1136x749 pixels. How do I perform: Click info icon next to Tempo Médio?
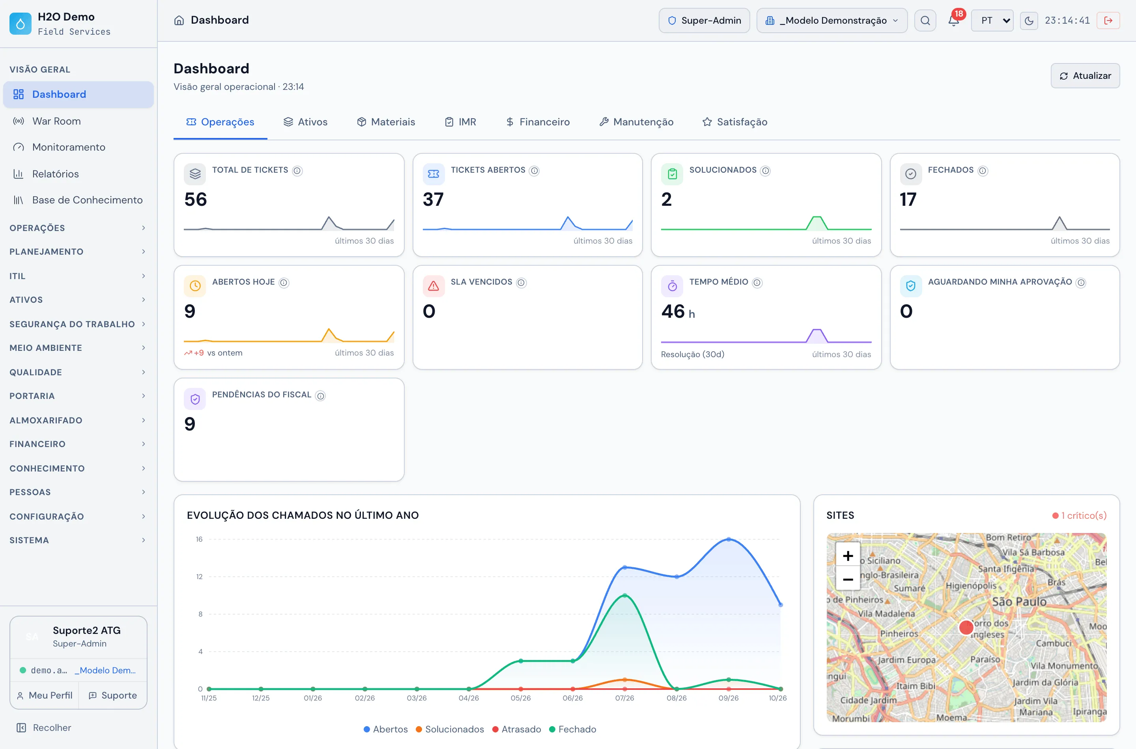757,283
